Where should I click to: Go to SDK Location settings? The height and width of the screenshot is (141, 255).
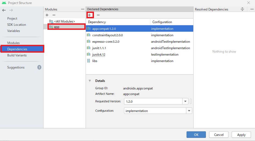17,25
